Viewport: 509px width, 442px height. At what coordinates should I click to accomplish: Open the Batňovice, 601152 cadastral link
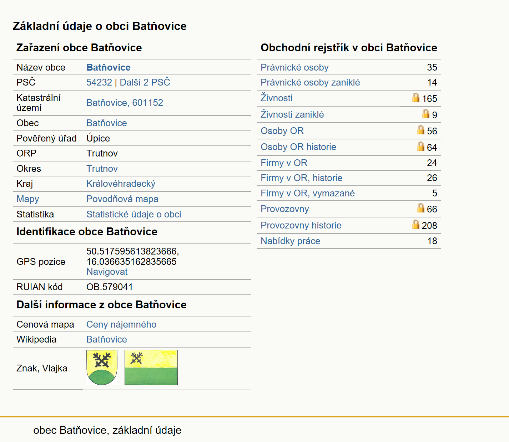coord(125,103)
